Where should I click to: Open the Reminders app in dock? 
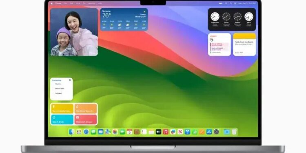click(144, 132)
